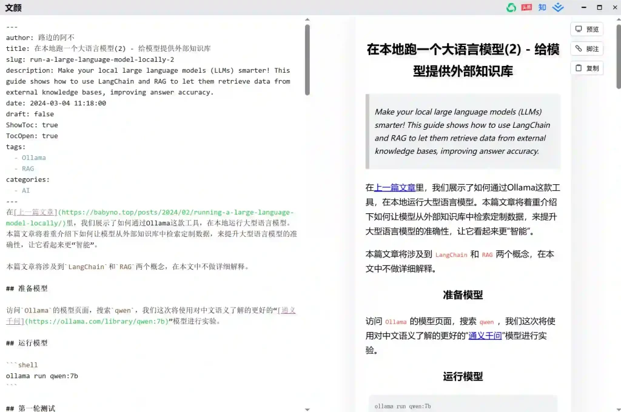Click the '- Ollama' tag line
This screenshot has height=412, width=621.
pyautogui.click(x=30, y=158)
